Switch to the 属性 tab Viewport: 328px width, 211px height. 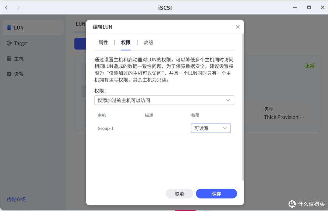(x=103, y=43)
